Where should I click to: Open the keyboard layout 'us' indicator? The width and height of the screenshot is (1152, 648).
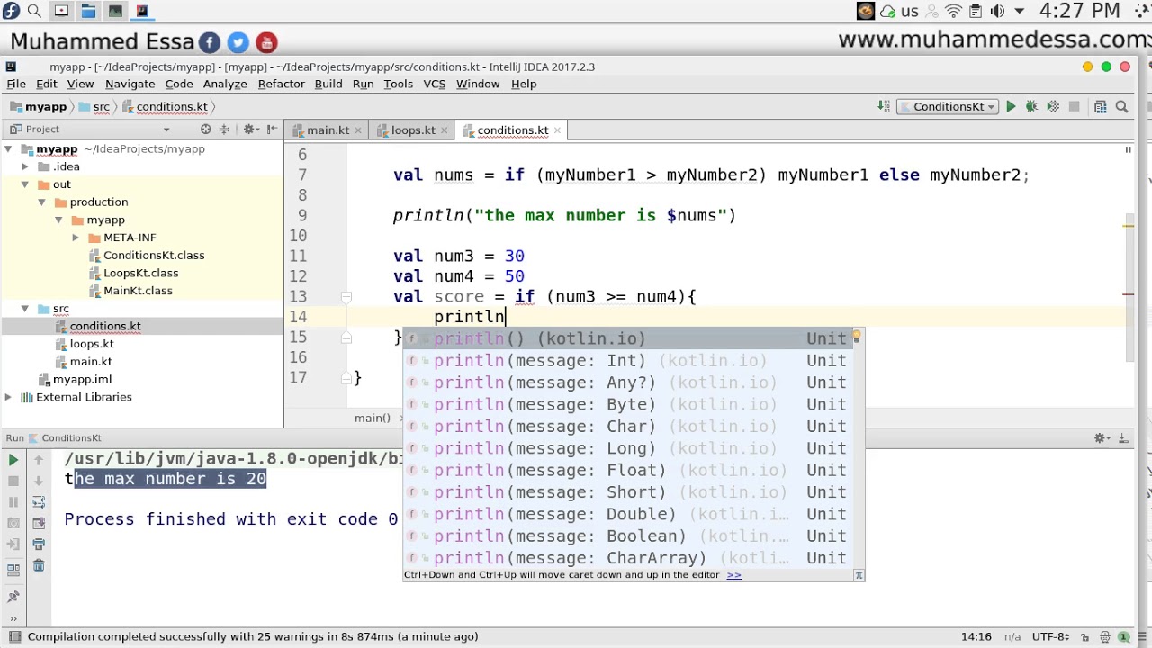click(910, 11)
